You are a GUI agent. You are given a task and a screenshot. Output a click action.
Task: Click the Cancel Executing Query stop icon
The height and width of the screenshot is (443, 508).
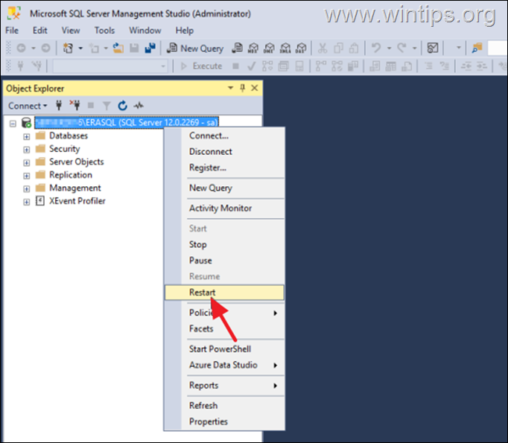tap(235, 66)
